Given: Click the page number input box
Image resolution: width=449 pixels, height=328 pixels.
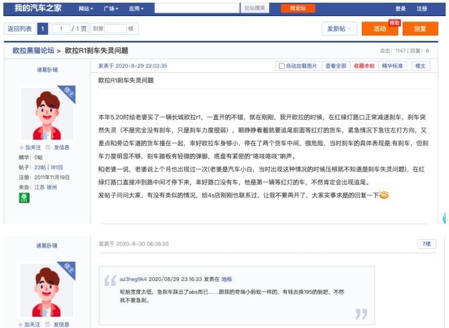Looking at the screenshot, I should point(61,29).
